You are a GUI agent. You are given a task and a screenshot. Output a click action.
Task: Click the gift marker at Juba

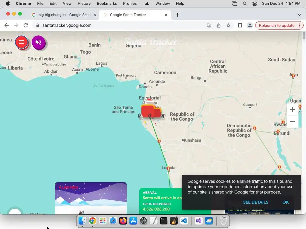pos(293,76)
